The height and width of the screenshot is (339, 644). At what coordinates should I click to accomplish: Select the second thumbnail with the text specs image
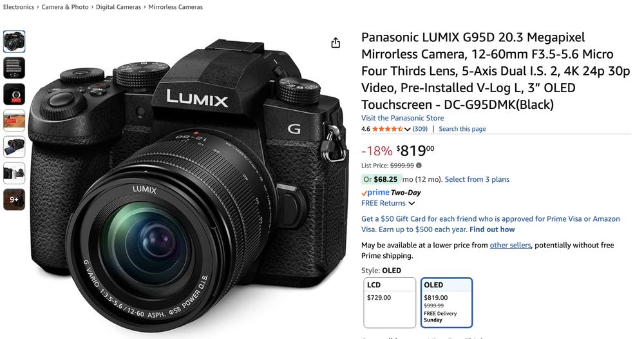(14, 68)
